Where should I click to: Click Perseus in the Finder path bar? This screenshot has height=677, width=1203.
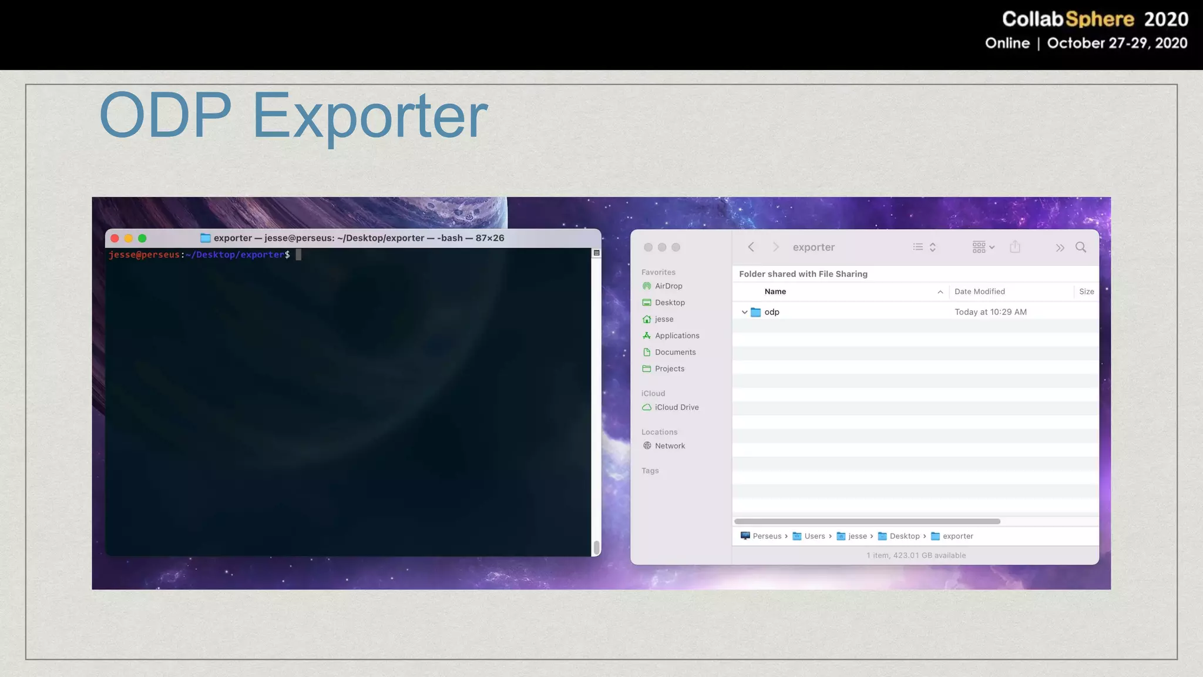pos(761,536)
